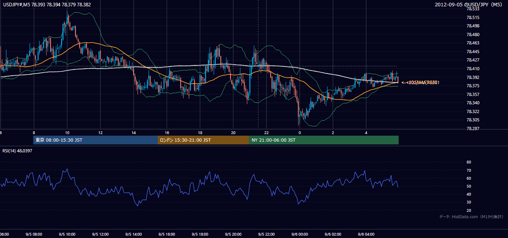This screenshot has width=508, height=238.
Task: Click hour marker 12 under the price chart
Action: tap(100, 133)
